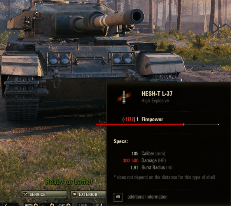
Task: Click the Alt key hint icon
Action: pyautogui.click(x=118, y=197)
